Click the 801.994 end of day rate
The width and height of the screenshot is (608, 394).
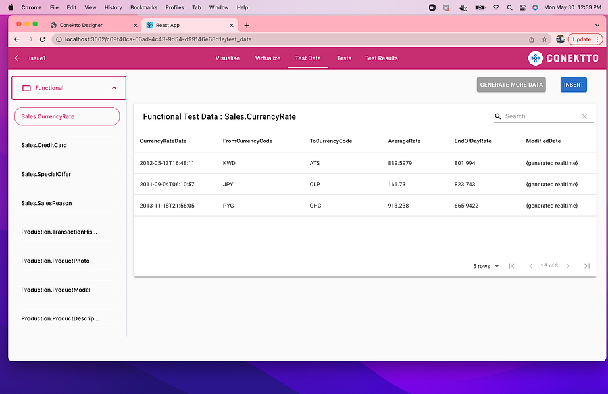click(x=465, y=163)
